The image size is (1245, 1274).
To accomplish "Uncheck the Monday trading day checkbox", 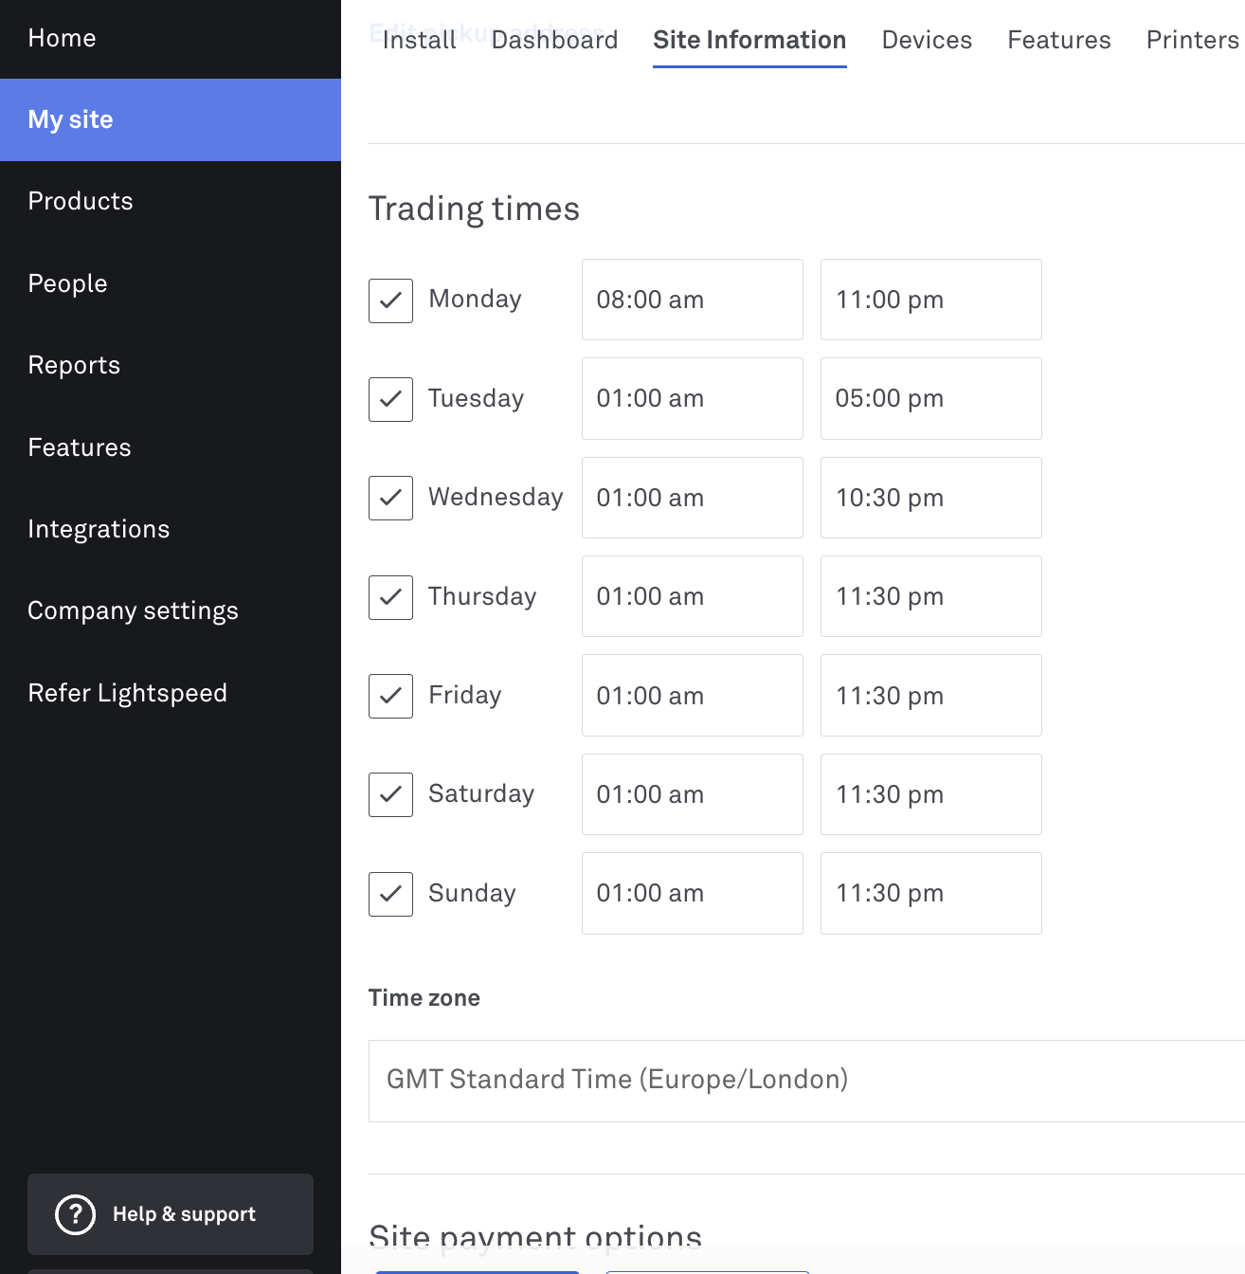I will [x=390, y=300].
